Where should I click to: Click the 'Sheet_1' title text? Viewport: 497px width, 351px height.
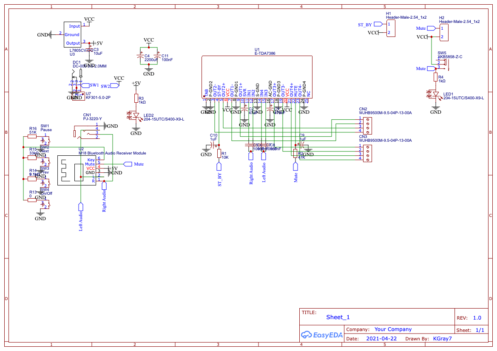coord(338,317)
